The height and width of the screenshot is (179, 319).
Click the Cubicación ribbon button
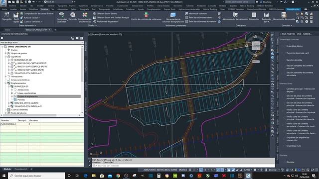click(x=254, y=16)
